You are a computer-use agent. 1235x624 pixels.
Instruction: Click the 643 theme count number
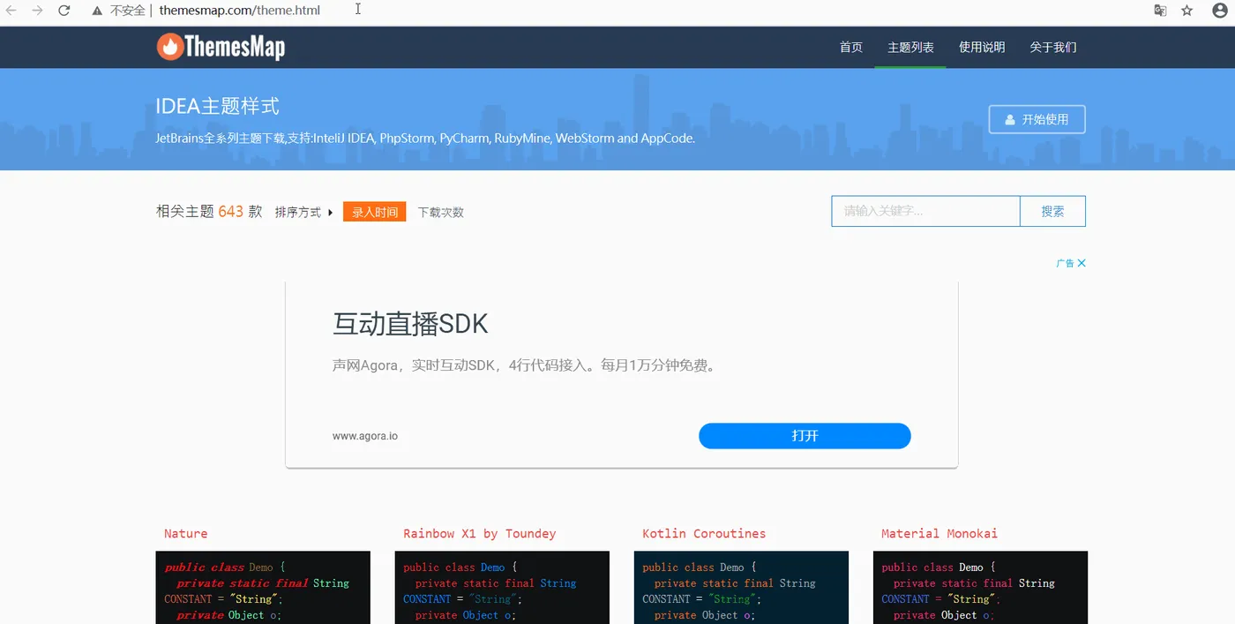click(230, 212)
